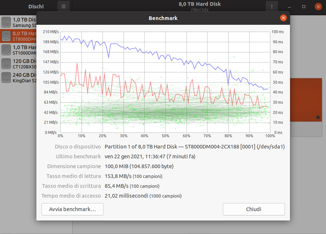Click the 'Tasso medio di lettura' label
The image size is (326, 234).
pos(74,176)
